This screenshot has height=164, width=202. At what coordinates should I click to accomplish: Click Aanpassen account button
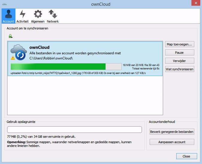click(x=172, y=142)
